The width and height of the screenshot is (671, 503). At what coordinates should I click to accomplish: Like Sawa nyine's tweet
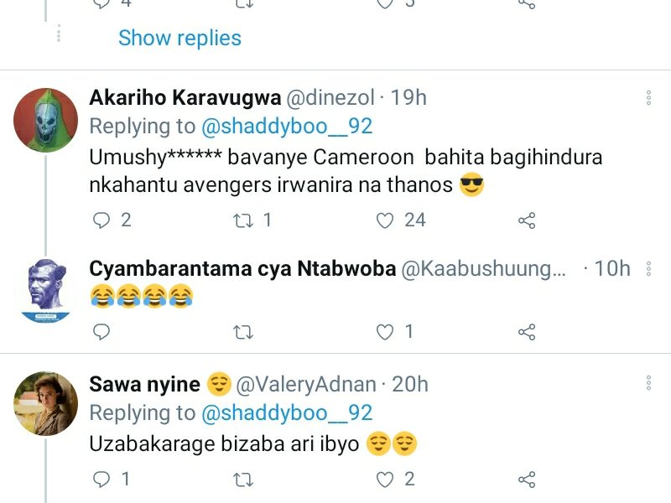(385, 480)
